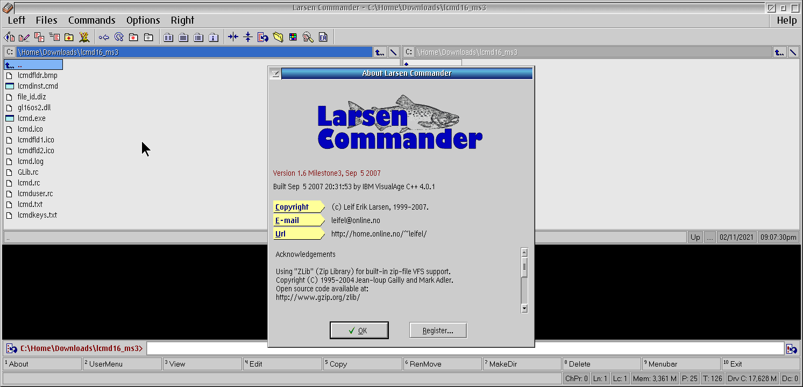Click the Delete campfire toolbar icon
803x387 pixels.
pyautogui.click(x=84, y=37)
